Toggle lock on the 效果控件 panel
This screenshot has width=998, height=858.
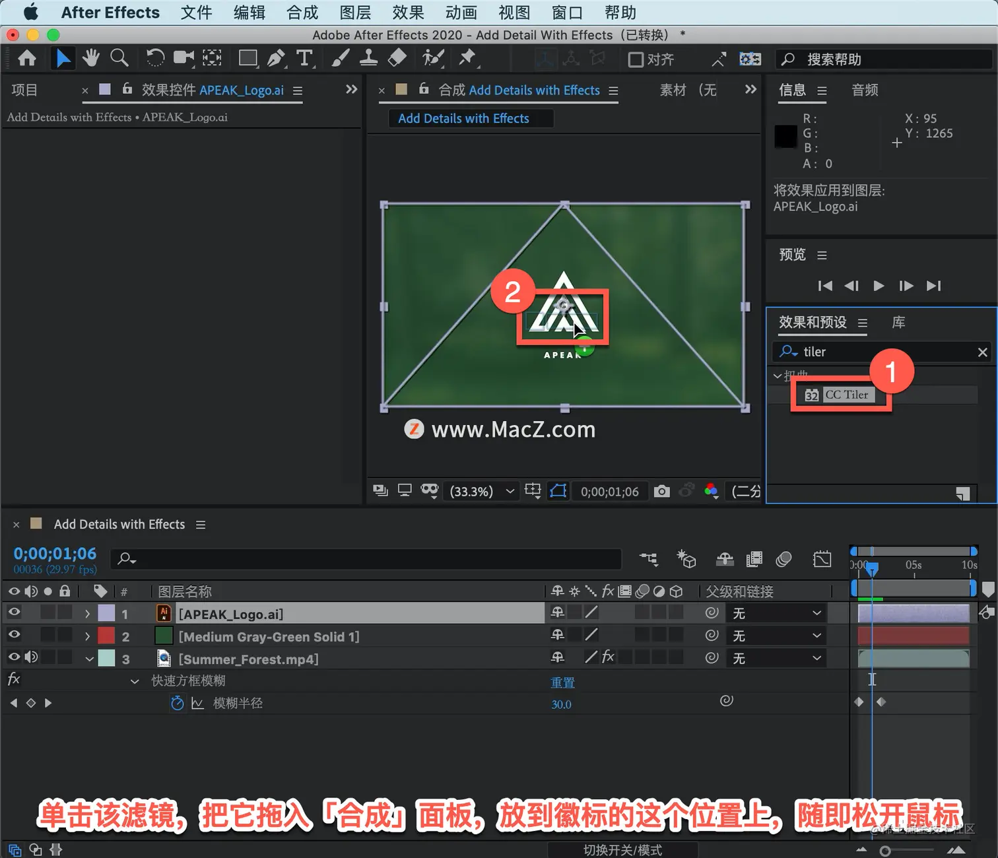[127, 89]
